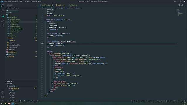Open the Windows Start button
Viewport: 187px width, 105px height.
[x=2, y=104]
